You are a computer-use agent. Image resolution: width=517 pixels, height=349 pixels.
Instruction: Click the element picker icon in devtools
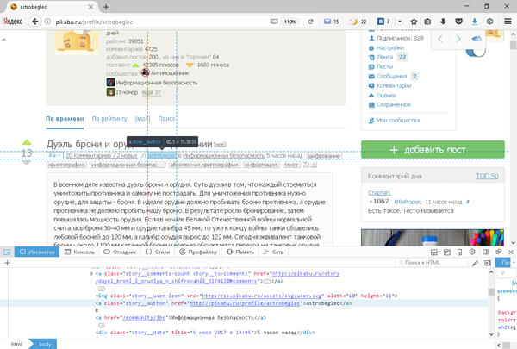7,252
